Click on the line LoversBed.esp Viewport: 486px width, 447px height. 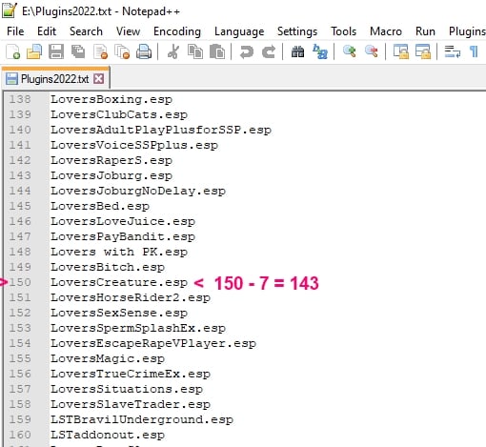click(x=100, y=206)
